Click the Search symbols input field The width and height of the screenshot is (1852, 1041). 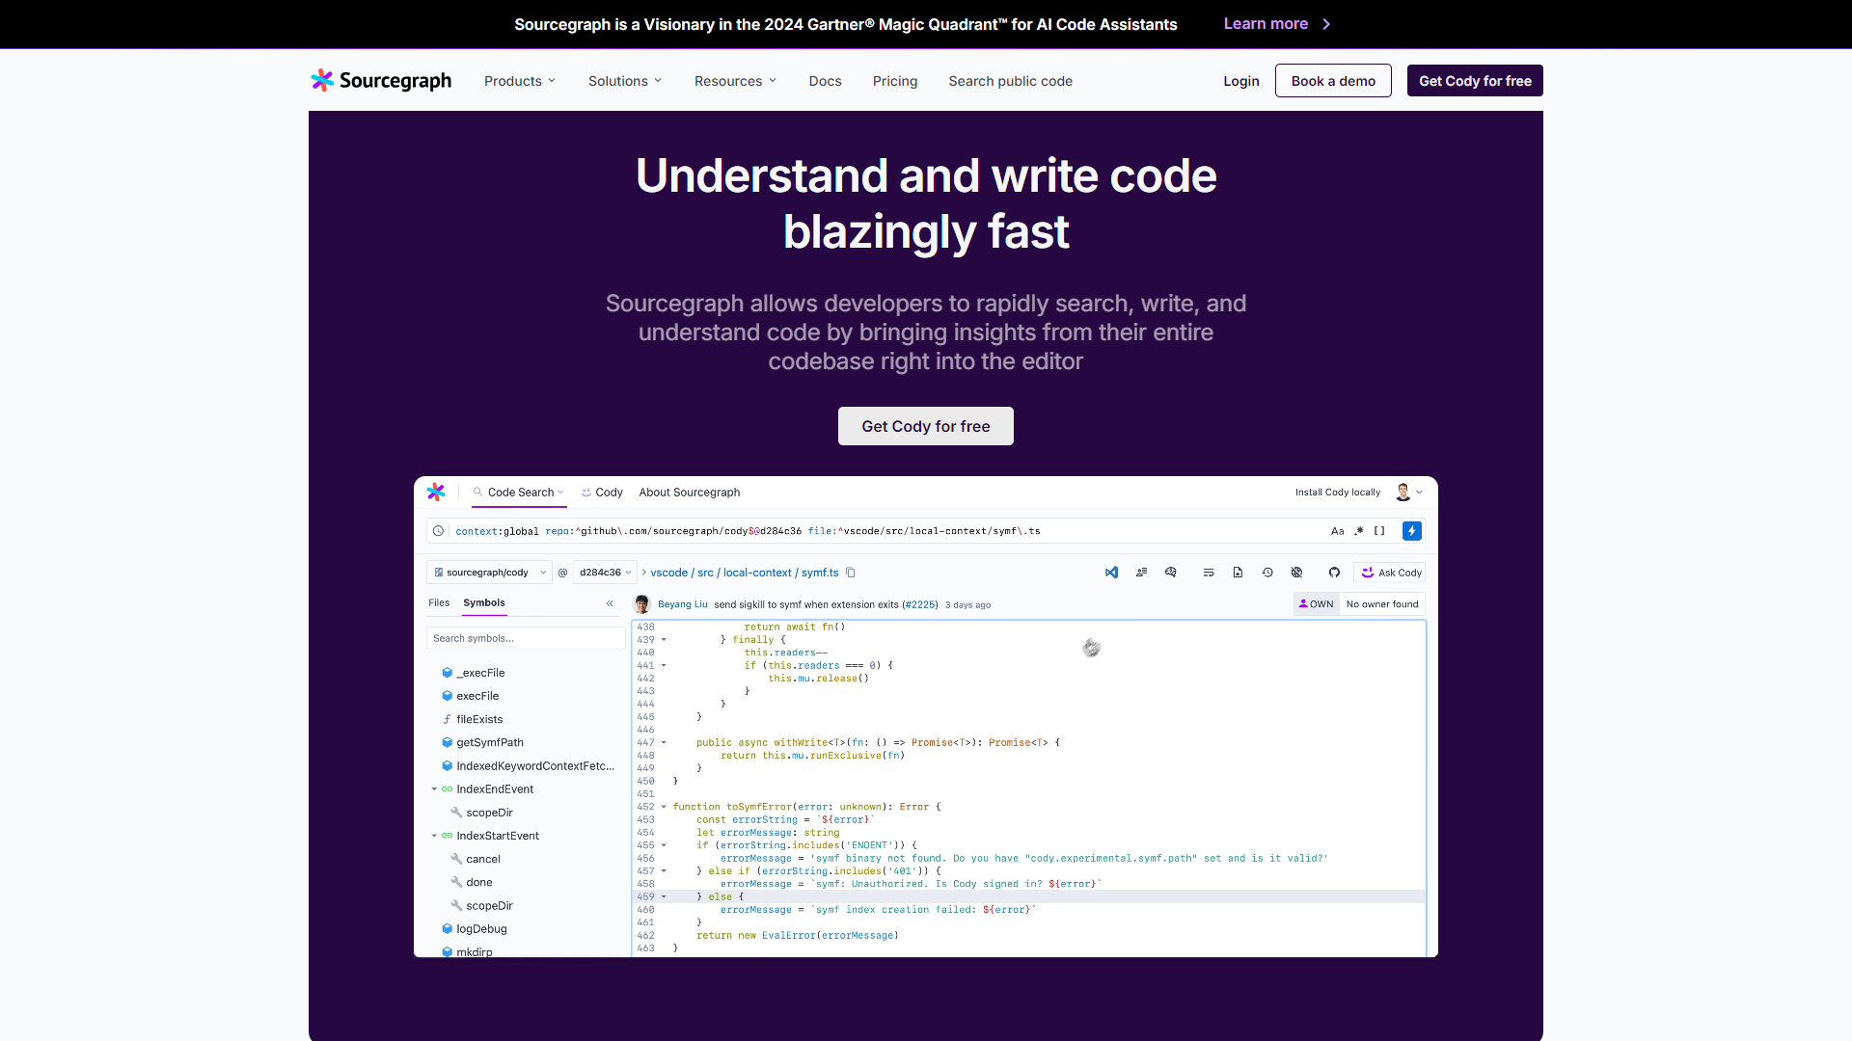coord(526,638)
